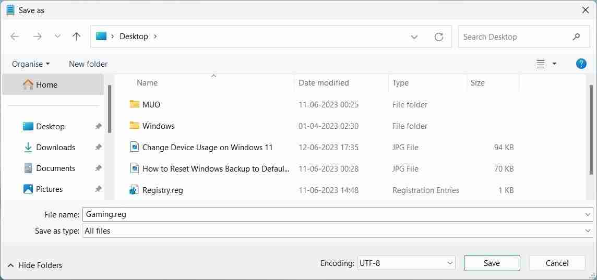
Task: Refresh the Desktop folder listing
Action: [x=439, y=36]
